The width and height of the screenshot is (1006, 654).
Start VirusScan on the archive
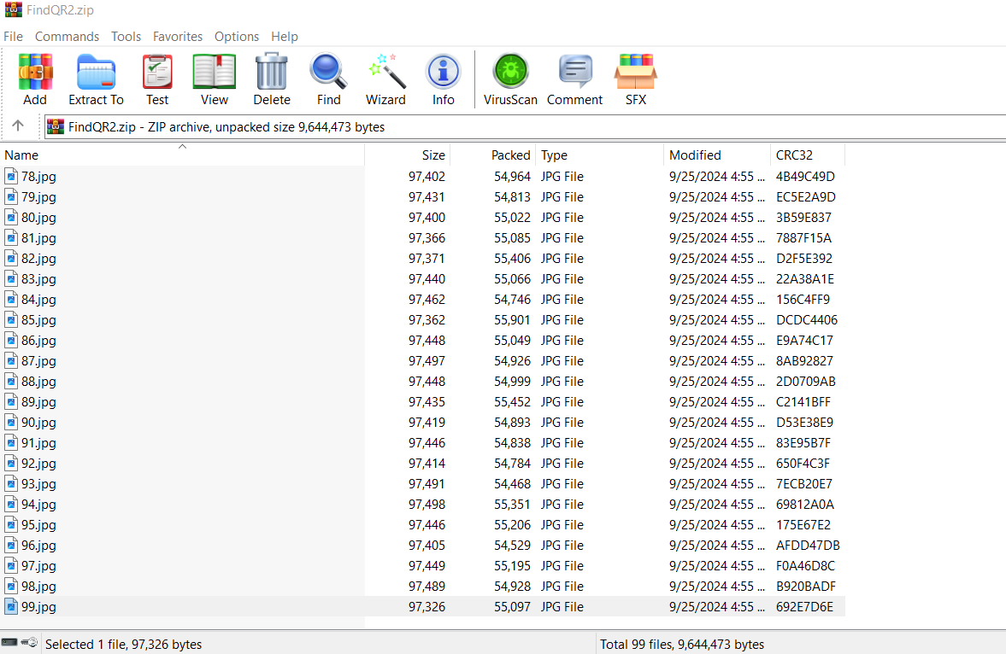click(x=511, y=79)
